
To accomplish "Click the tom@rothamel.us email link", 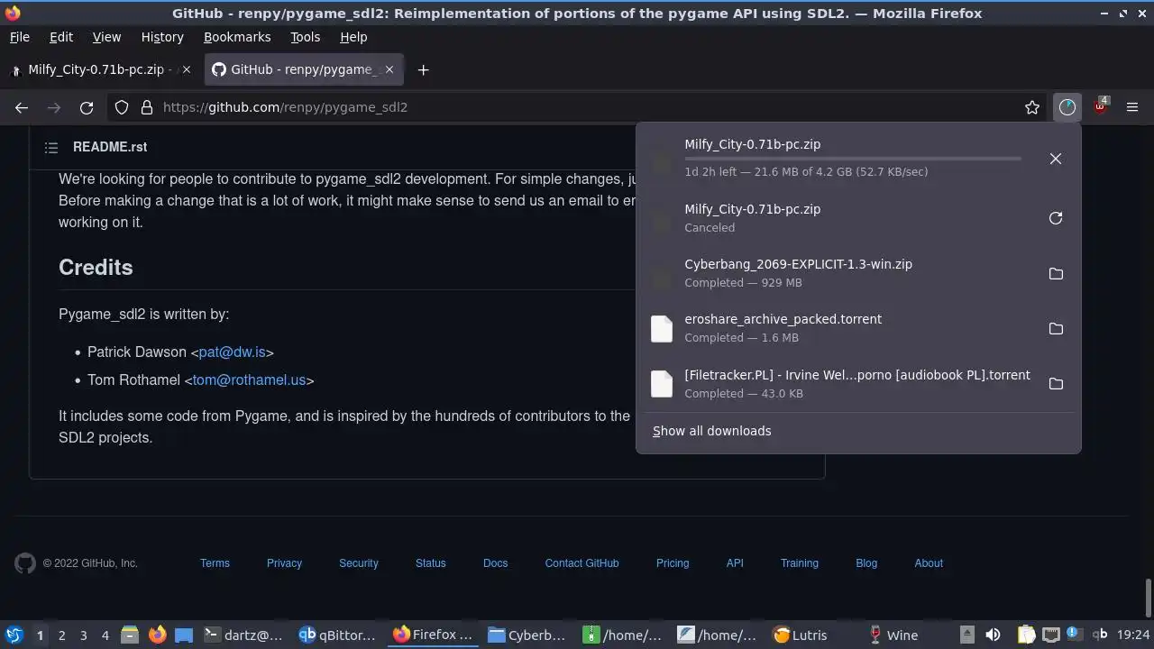I will tap(249, 379).
